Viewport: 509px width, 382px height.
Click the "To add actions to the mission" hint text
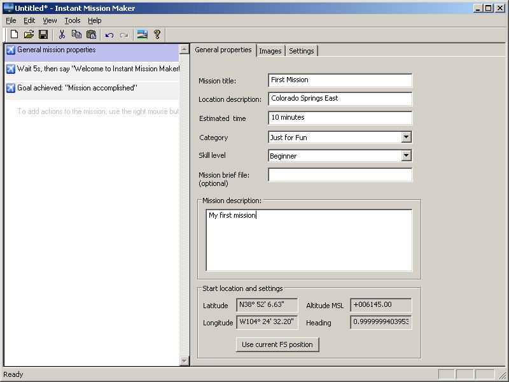tap(98, 111)
